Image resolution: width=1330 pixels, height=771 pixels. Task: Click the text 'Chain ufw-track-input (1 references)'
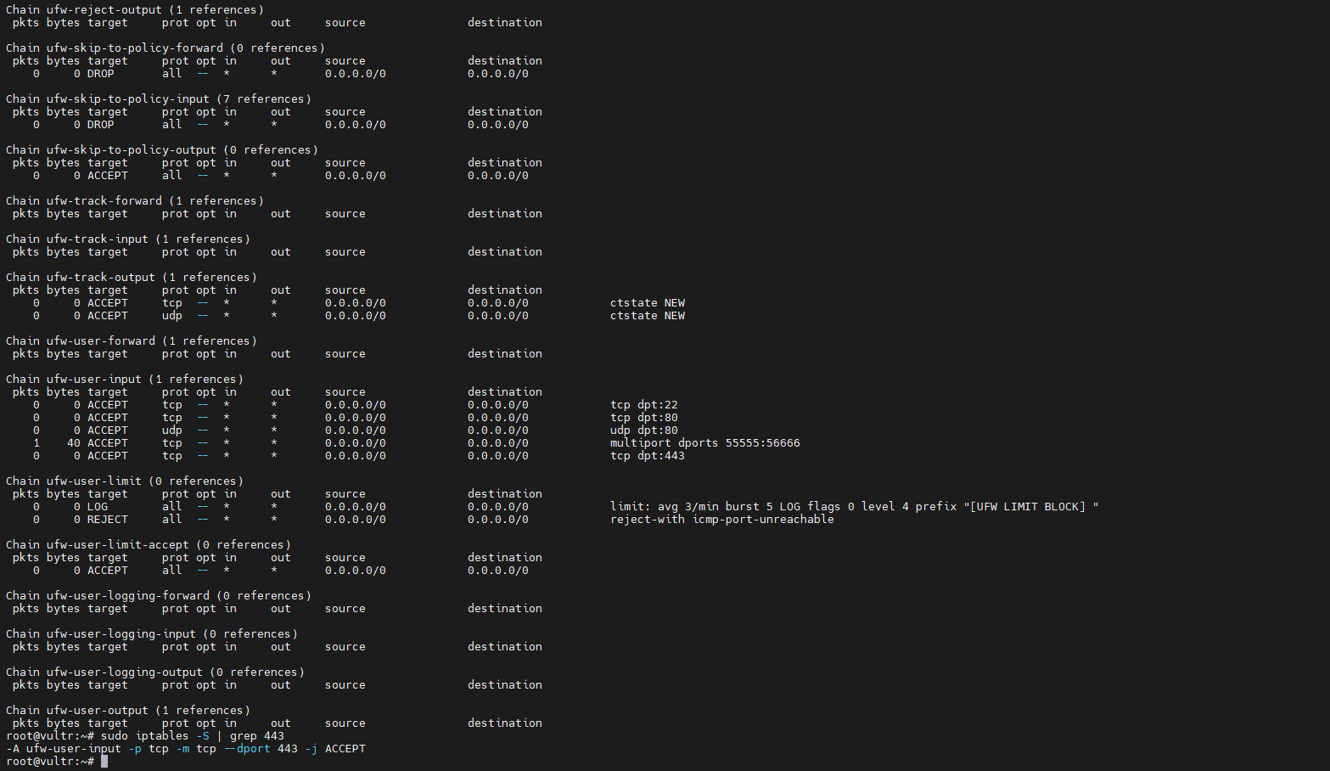pos(128,239)
